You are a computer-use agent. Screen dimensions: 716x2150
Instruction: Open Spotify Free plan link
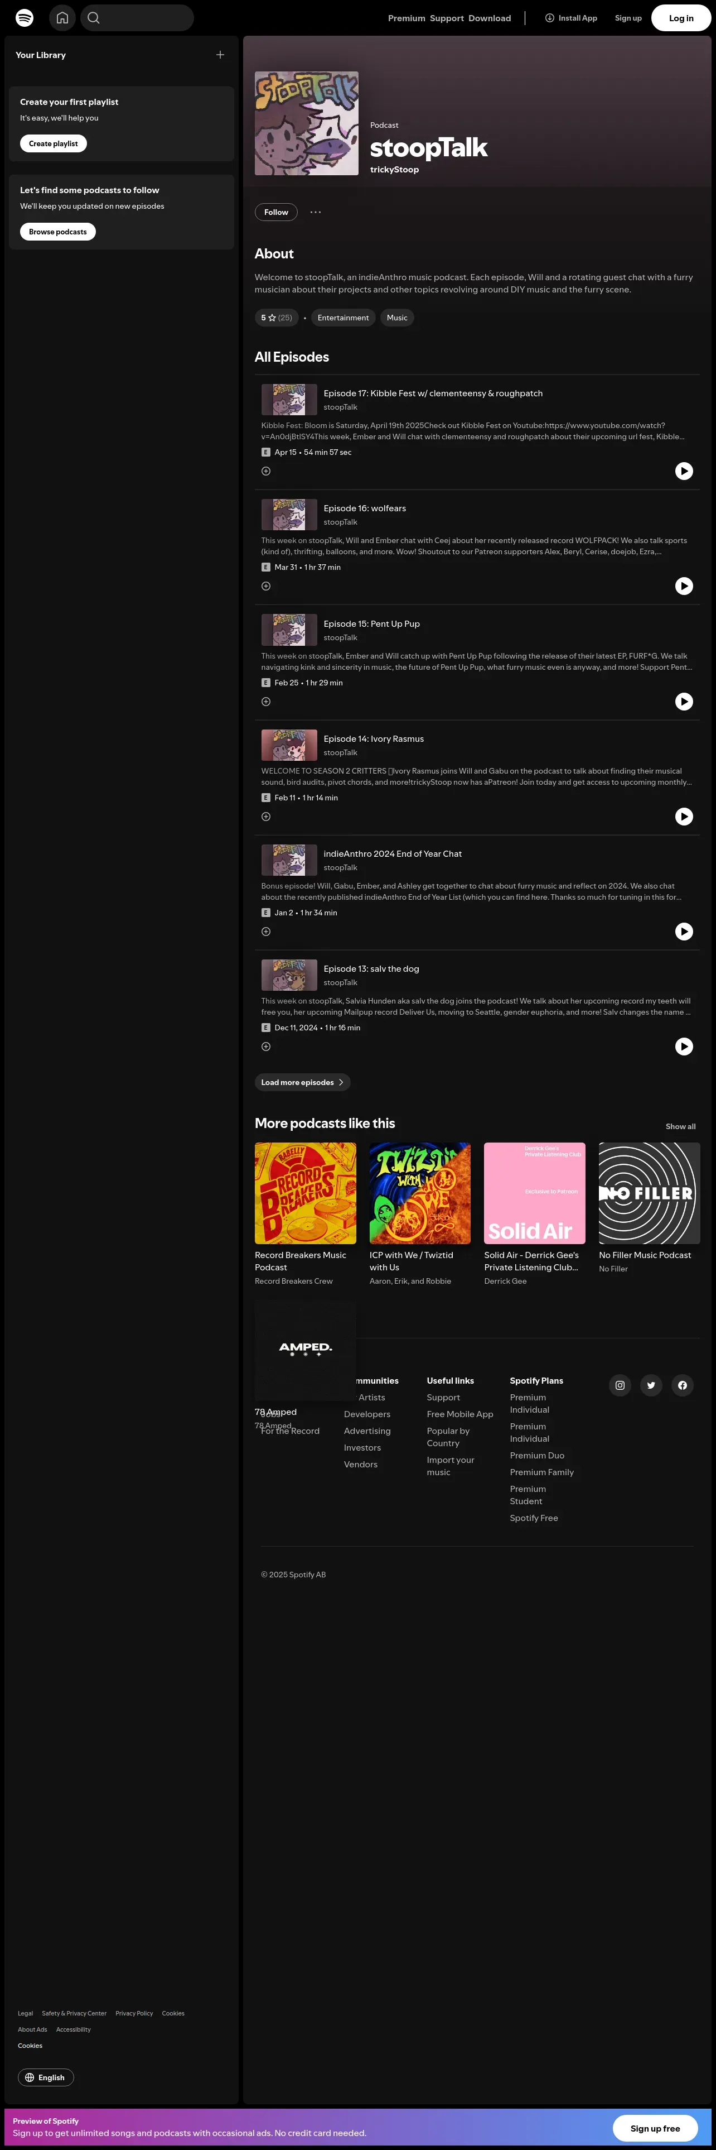[x=534, y=1519]
